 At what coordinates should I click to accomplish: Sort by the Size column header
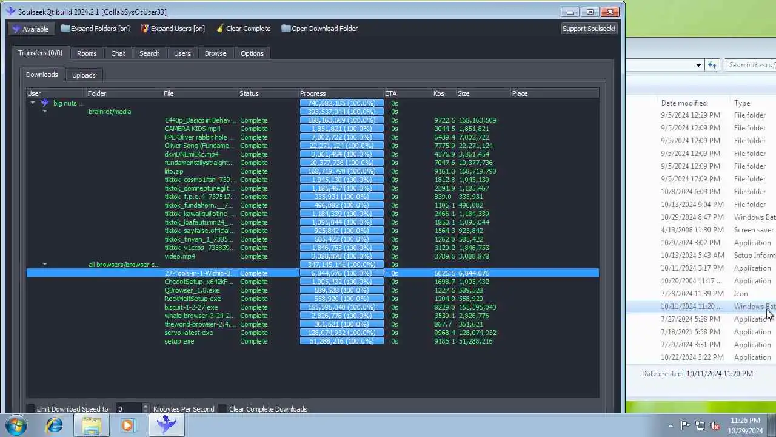click(x=483, y=93)
